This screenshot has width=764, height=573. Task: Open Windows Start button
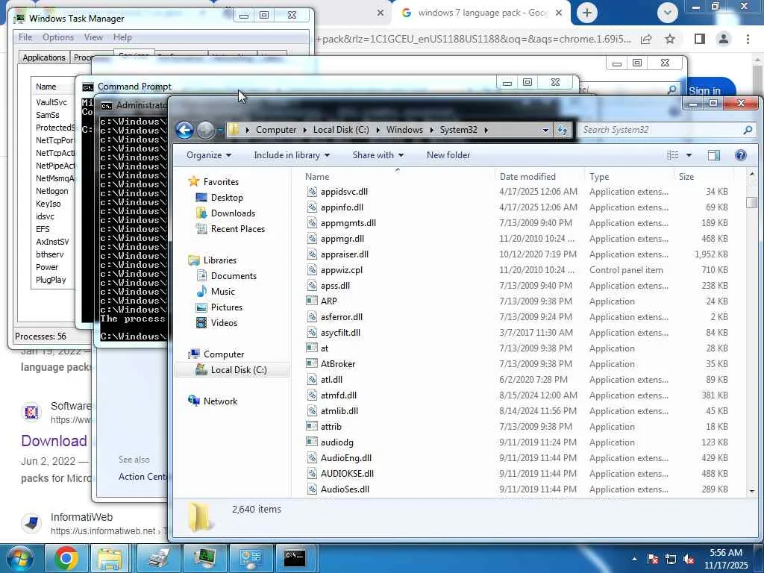(x=19, y=558)
